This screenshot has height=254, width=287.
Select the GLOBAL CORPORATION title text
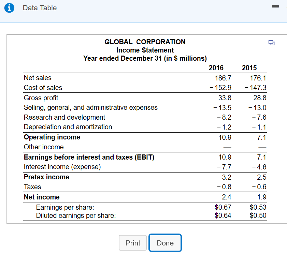[x=145, y=42]
